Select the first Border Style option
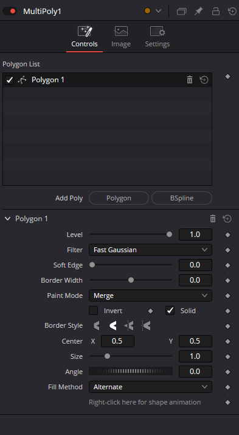Viewport: 239px width, 435px height. [96, 326]
